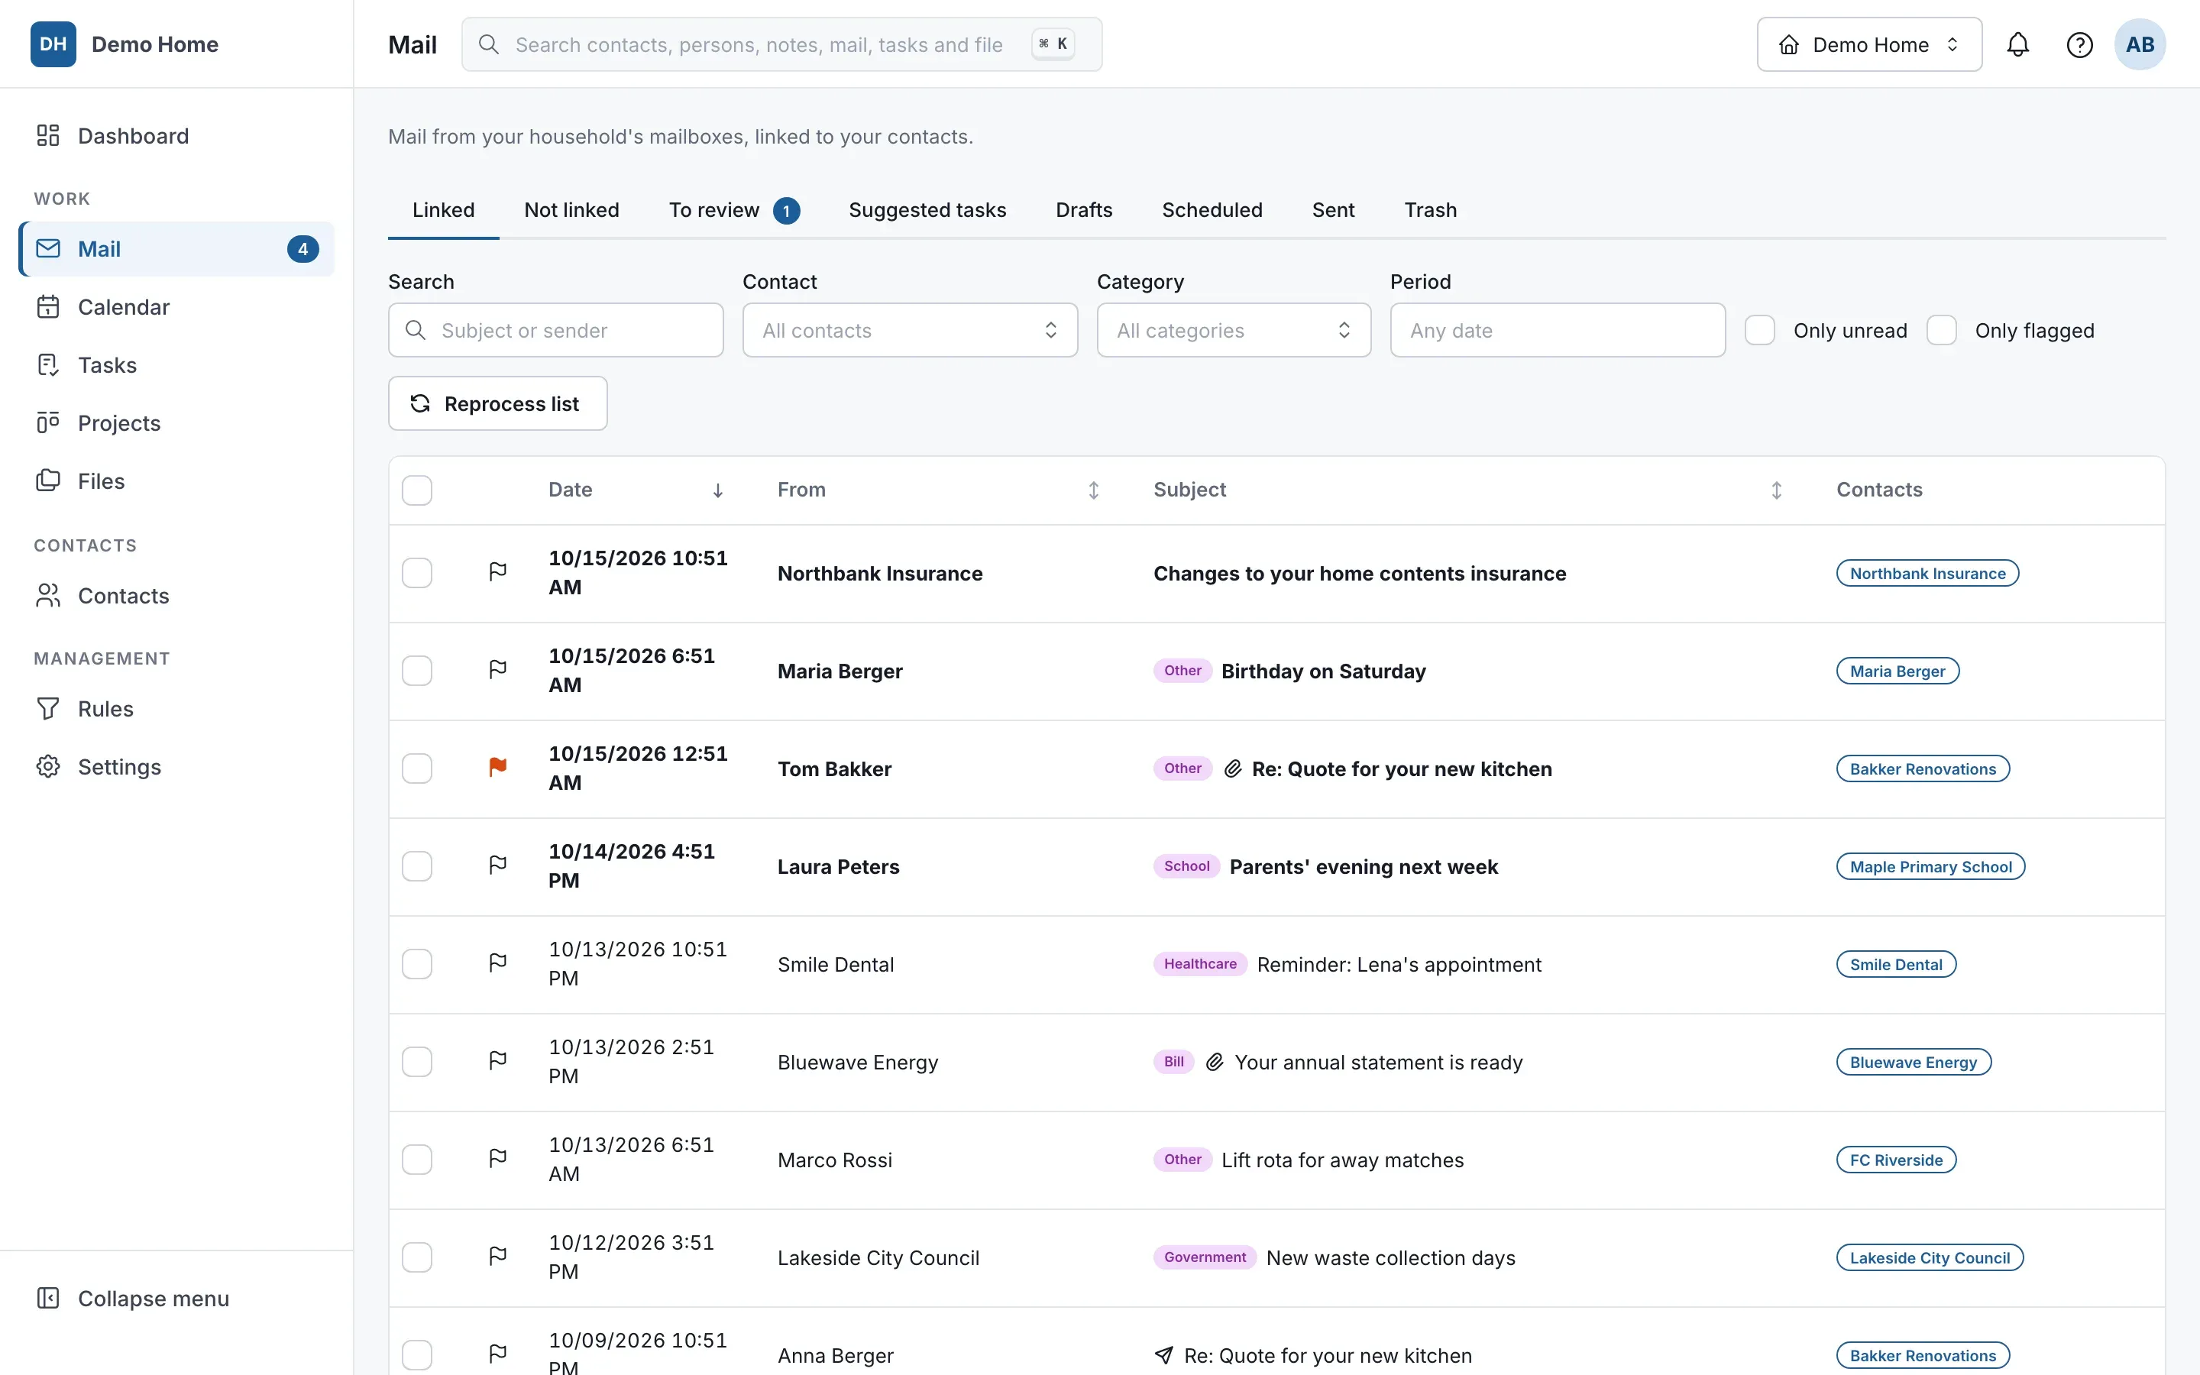
Task: Switch to To review tab
Action: coord(733,210)
